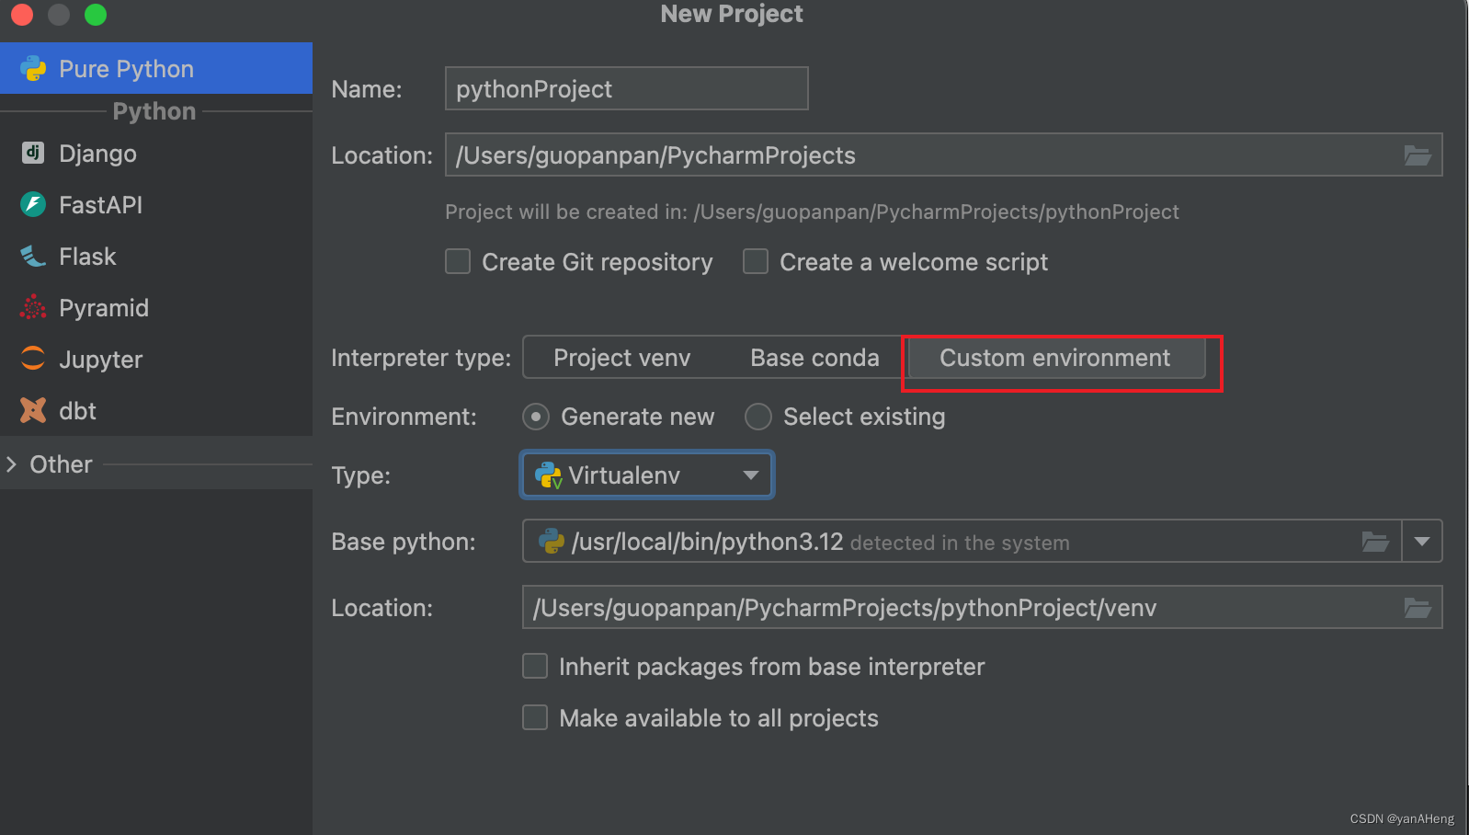
Task: Switch to Base conda interpreter type
Action: point(814,358)
